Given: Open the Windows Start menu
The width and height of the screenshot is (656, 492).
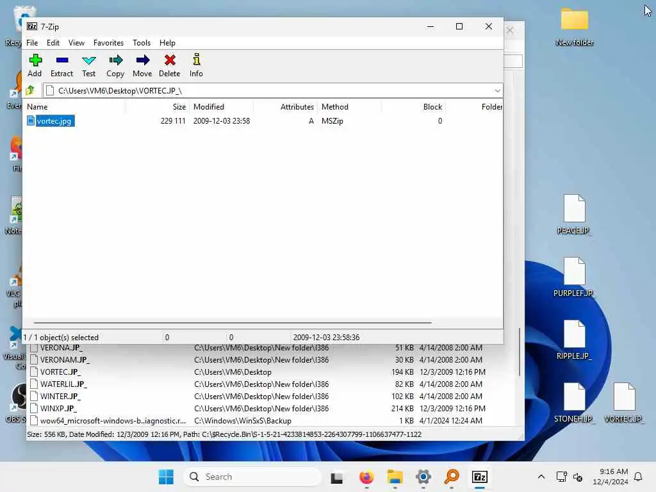Looking at the screenshot, I should point(166,477).
